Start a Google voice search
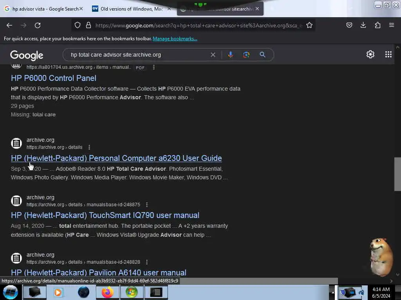Image resolution: width=401 pixels, height=300 pixels. [x=230, y=55]
